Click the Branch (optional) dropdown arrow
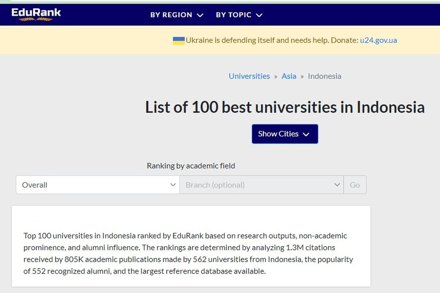Viewport: 440px width, 293px height. (337, 185)
